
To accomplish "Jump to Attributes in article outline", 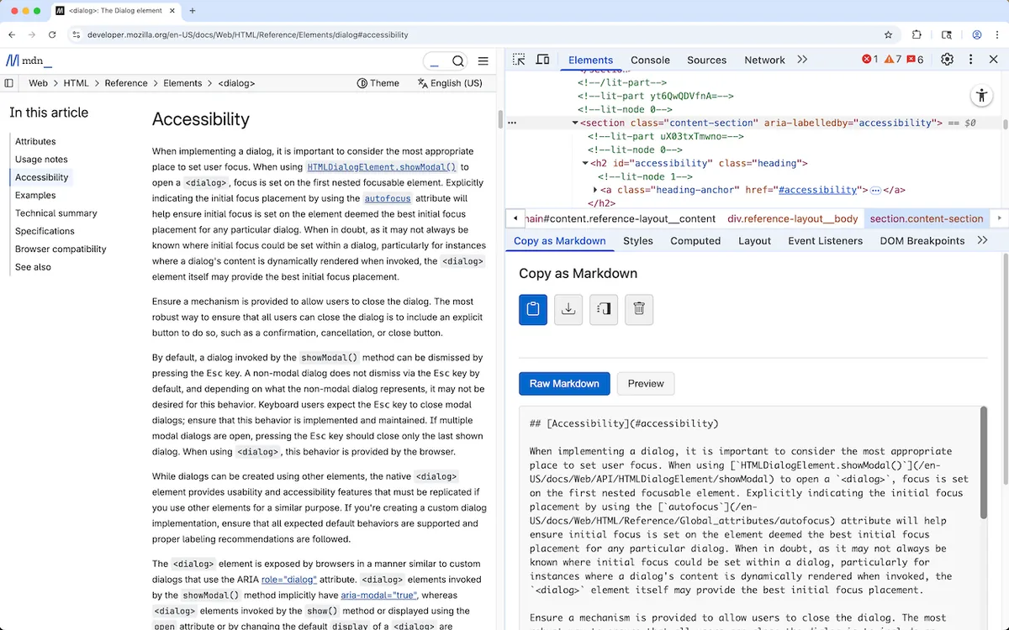I will click(x=35, y=141).
